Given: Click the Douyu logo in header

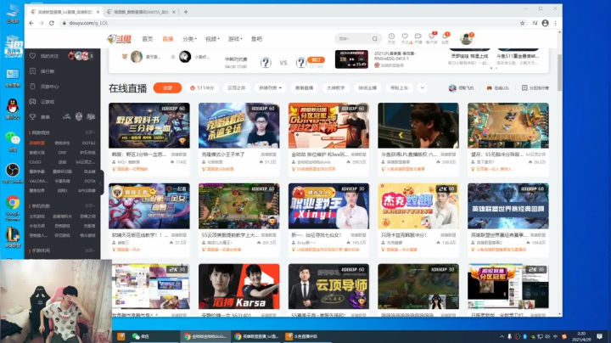Looking at the screenshot, I should [120, 39].
